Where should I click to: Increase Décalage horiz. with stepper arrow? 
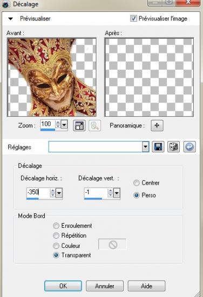click(53, 191)
